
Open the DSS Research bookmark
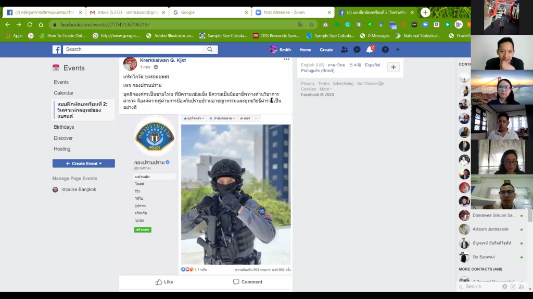tap(276, 36)
